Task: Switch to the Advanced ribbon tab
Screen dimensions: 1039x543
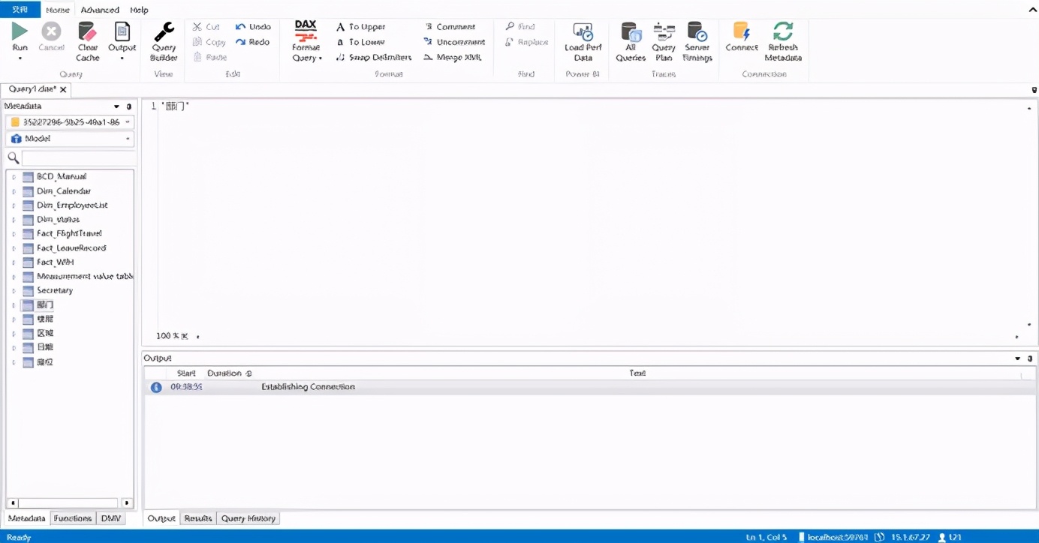Action: point(100,10)
